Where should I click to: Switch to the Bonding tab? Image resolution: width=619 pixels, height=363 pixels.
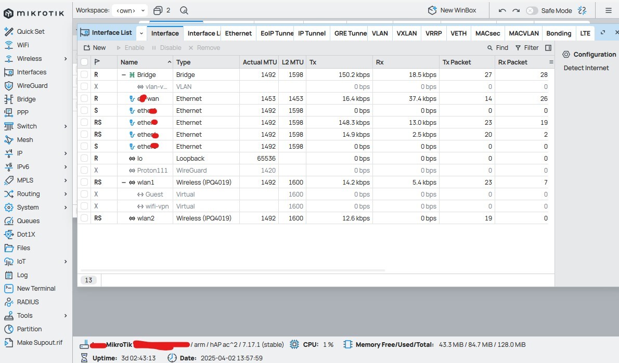[559, 33]
